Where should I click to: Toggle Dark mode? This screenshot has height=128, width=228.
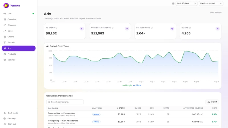(x=19, y=113)
